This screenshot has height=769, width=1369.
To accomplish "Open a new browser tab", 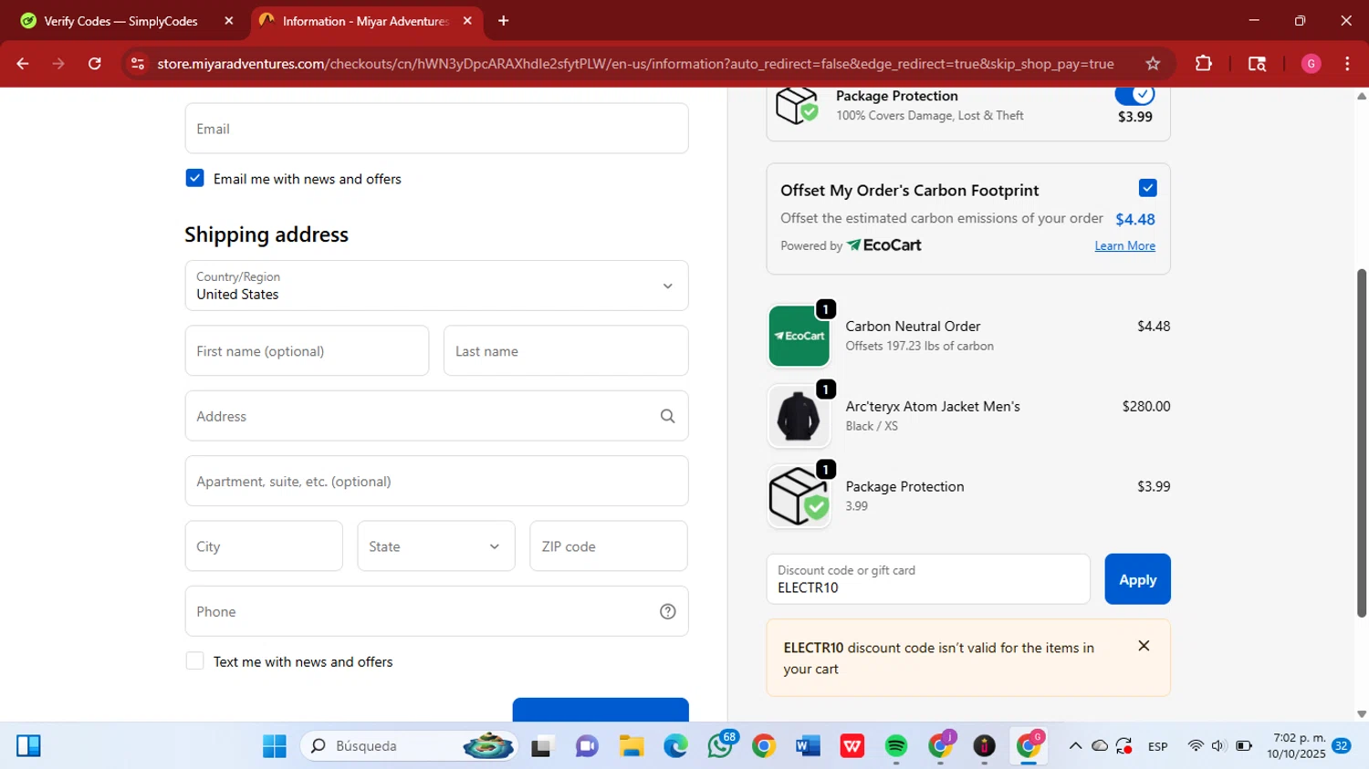I will click(x=503, y=21).
